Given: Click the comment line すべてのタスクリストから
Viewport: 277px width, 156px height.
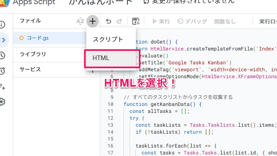Looking at the screenshot, I should 178,97.
